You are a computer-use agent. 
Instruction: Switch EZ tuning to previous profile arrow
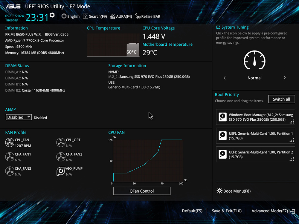coord(225,78)
